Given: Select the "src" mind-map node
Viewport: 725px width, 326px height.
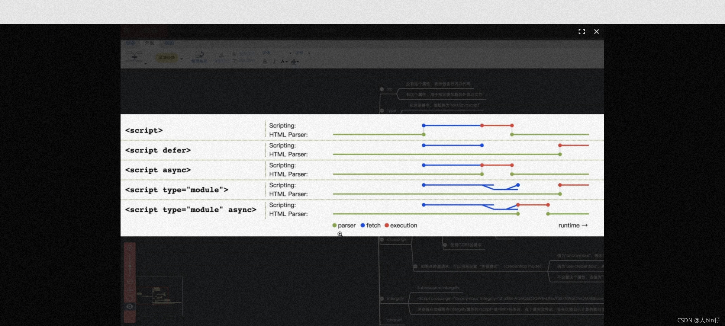Looking at the screenshot, I should pos(390,89).
